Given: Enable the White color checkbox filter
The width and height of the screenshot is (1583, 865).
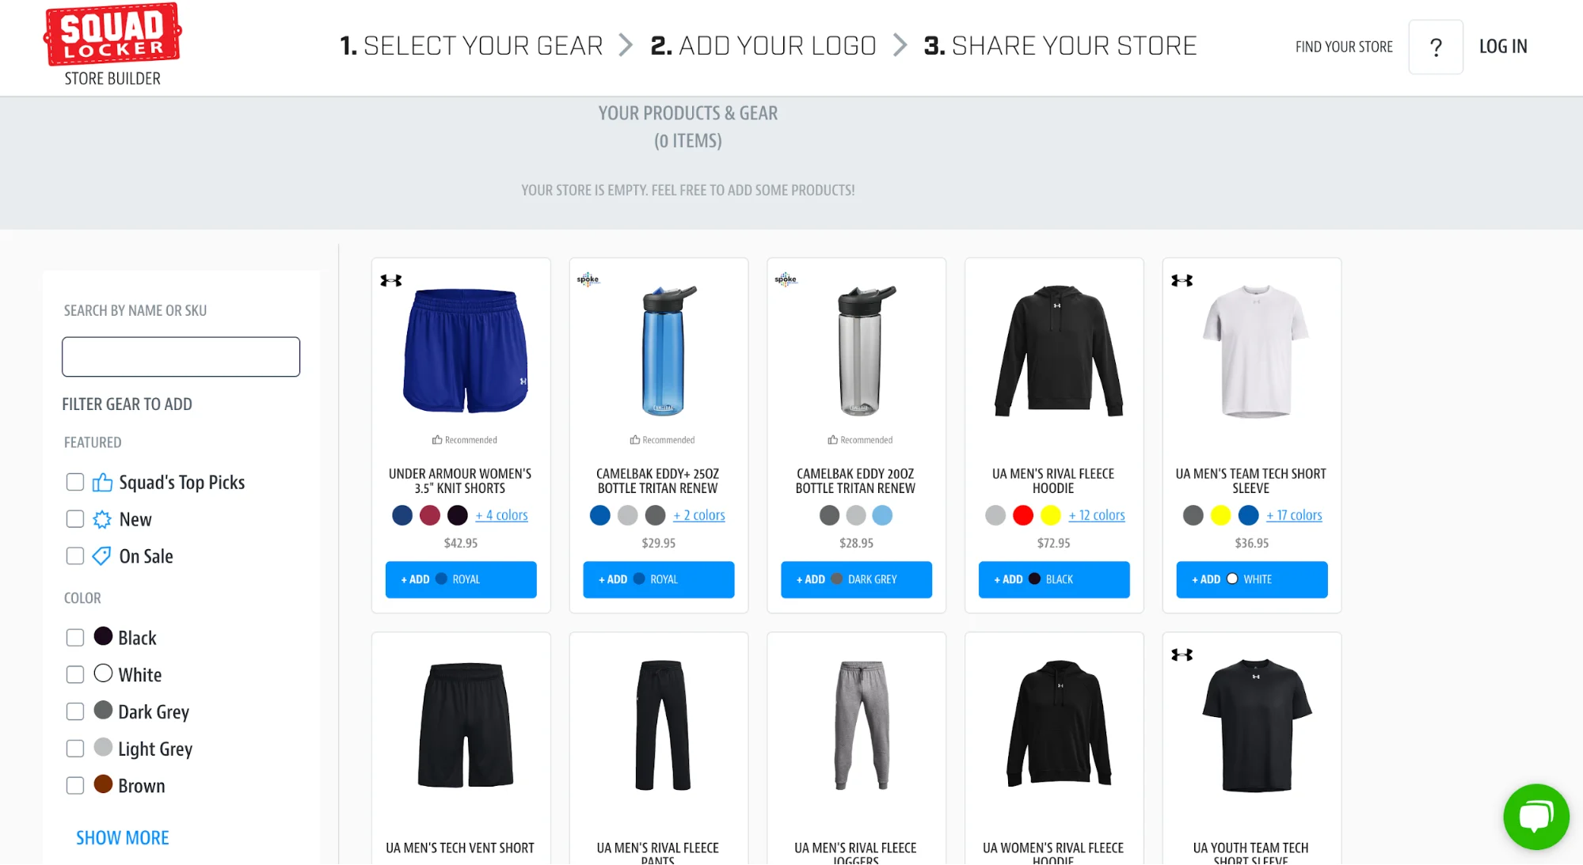Looking at the screenshot, I should (x=76, y=674).
